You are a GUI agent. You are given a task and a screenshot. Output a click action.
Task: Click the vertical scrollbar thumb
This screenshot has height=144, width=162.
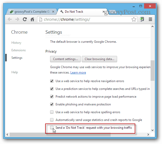point(152,70)
